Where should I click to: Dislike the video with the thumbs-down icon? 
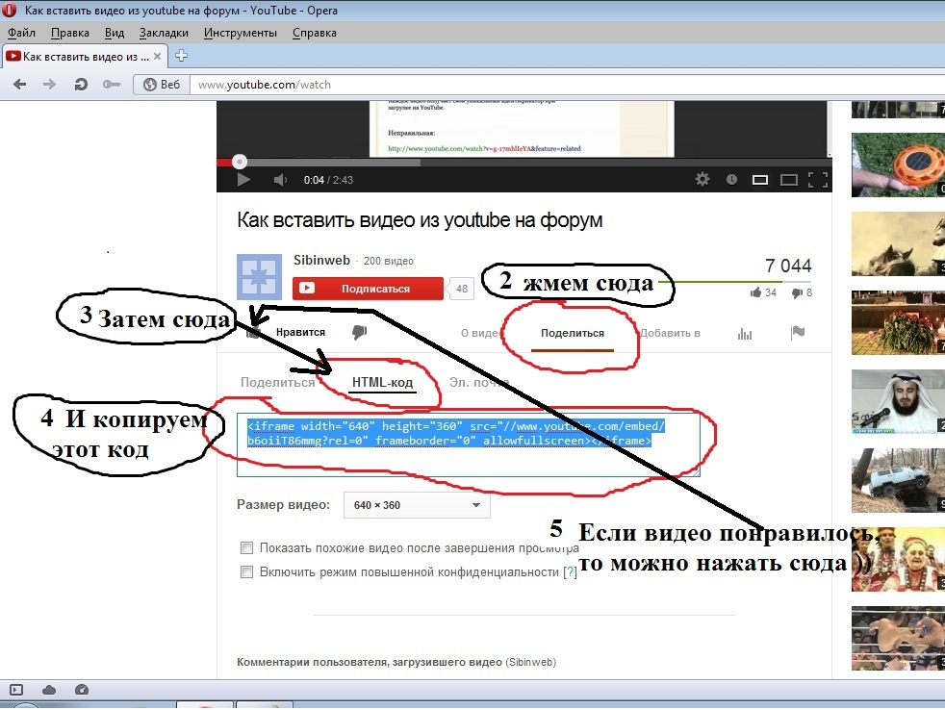click(x=359, y=332)
